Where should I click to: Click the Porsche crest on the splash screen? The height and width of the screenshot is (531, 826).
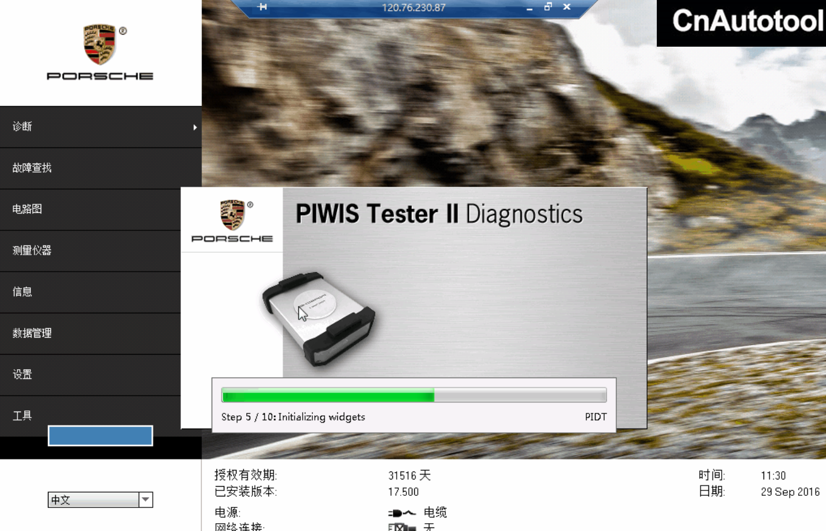point(232,215)
